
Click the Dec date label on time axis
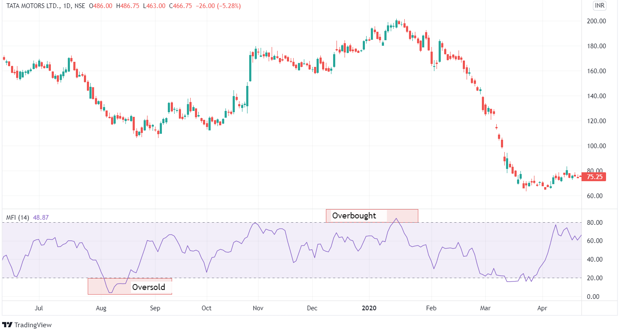[312, 308]
